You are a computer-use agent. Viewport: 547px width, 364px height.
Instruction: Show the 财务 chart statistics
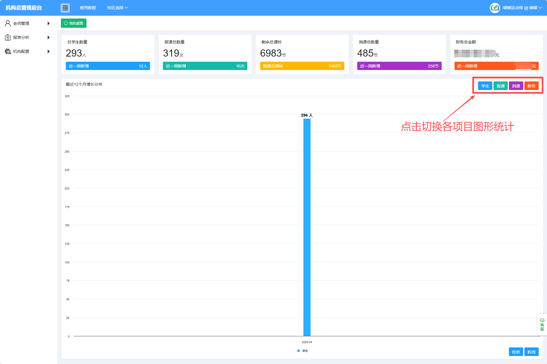pyautogui.click(x=532, y=86)
